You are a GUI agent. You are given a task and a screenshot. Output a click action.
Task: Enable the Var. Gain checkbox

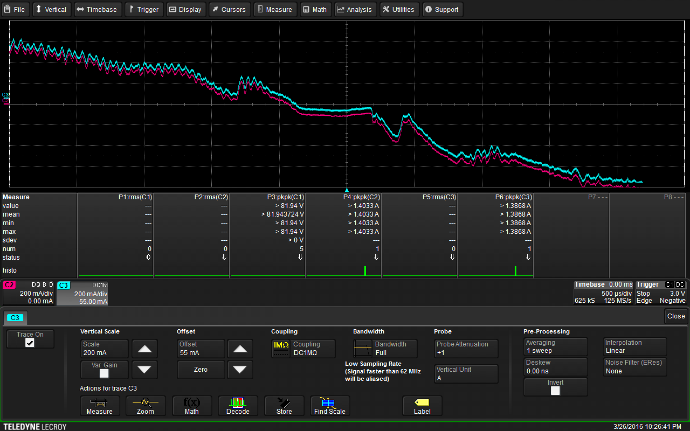(104, 374)
